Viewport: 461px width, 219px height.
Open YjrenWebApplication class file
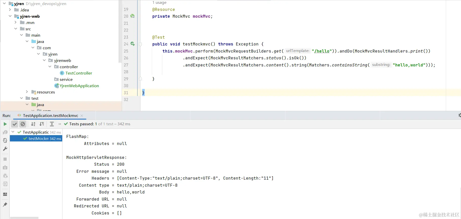click(79, 86)
